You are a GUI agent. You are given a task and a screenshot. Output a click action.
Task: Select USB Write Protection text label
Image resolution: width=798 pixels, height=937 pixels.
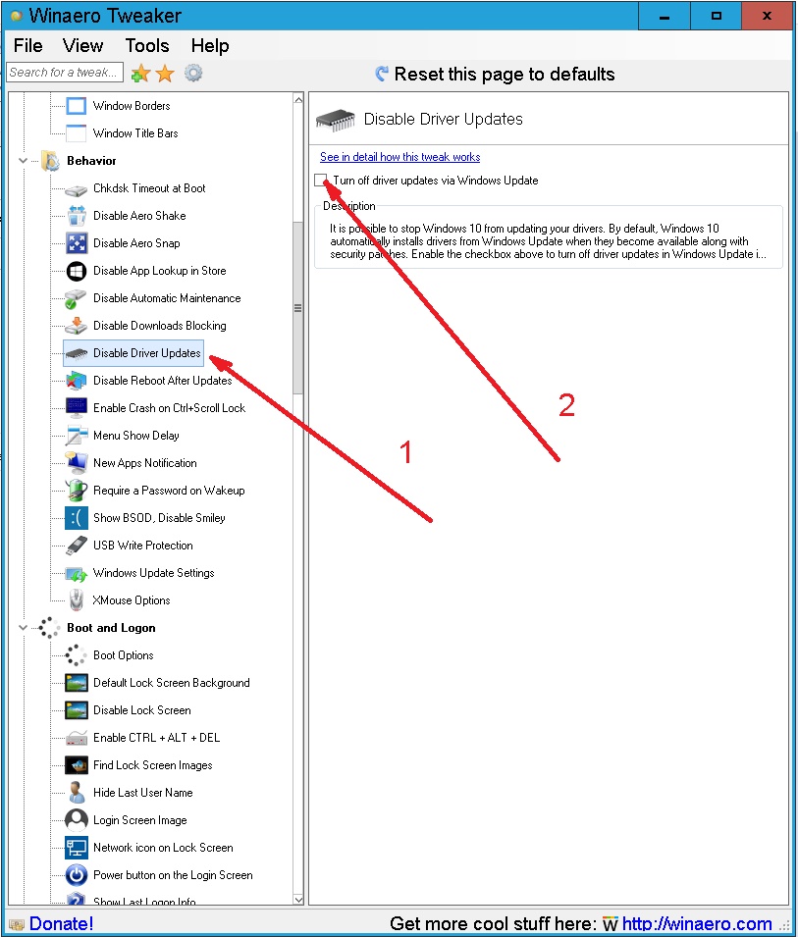[x=143, y=546]
